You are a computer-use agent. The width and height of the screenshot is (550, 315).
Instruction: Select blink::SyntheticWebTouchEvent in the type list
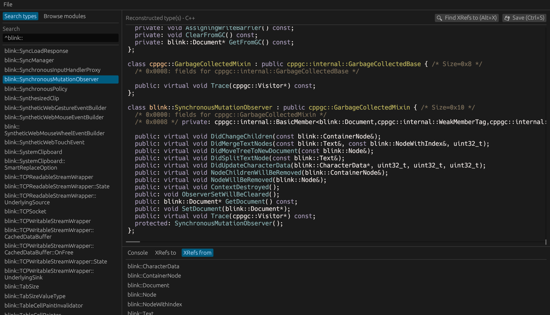(x=44, y=142)
